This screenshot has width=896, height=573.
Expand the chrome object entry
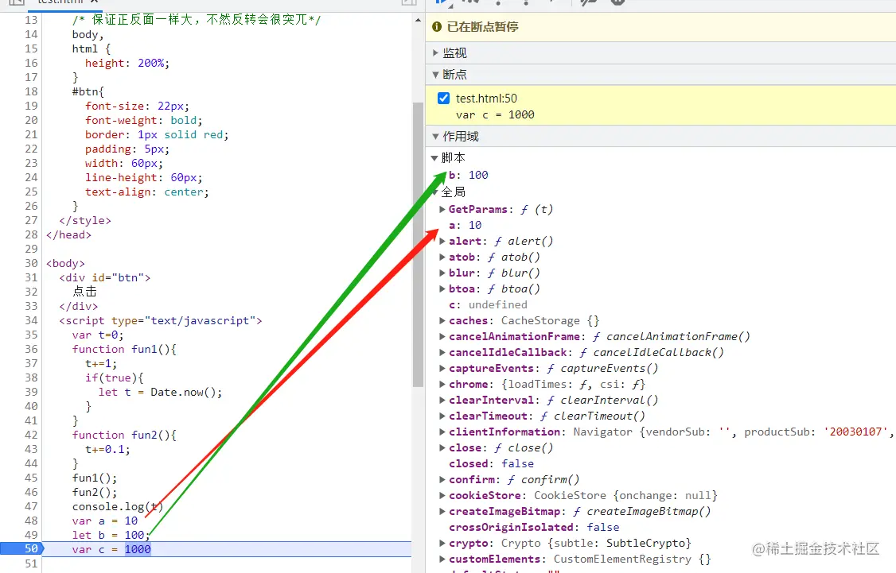[x=442, y=385]
